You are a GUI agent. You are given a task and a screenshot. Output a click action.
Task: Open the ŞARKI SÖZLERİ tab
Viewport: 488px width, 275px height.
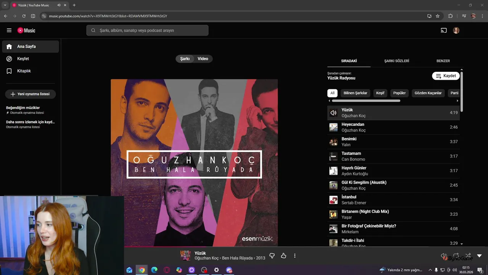pos(396,61)
